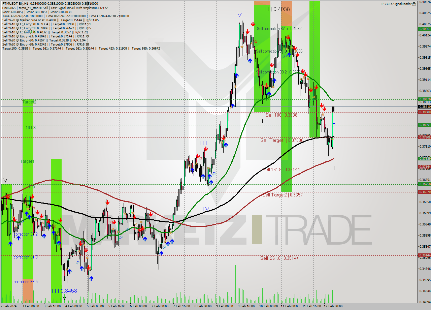Click the red 0.38380 price tag

pyautogui.click(x=425, y=112)
